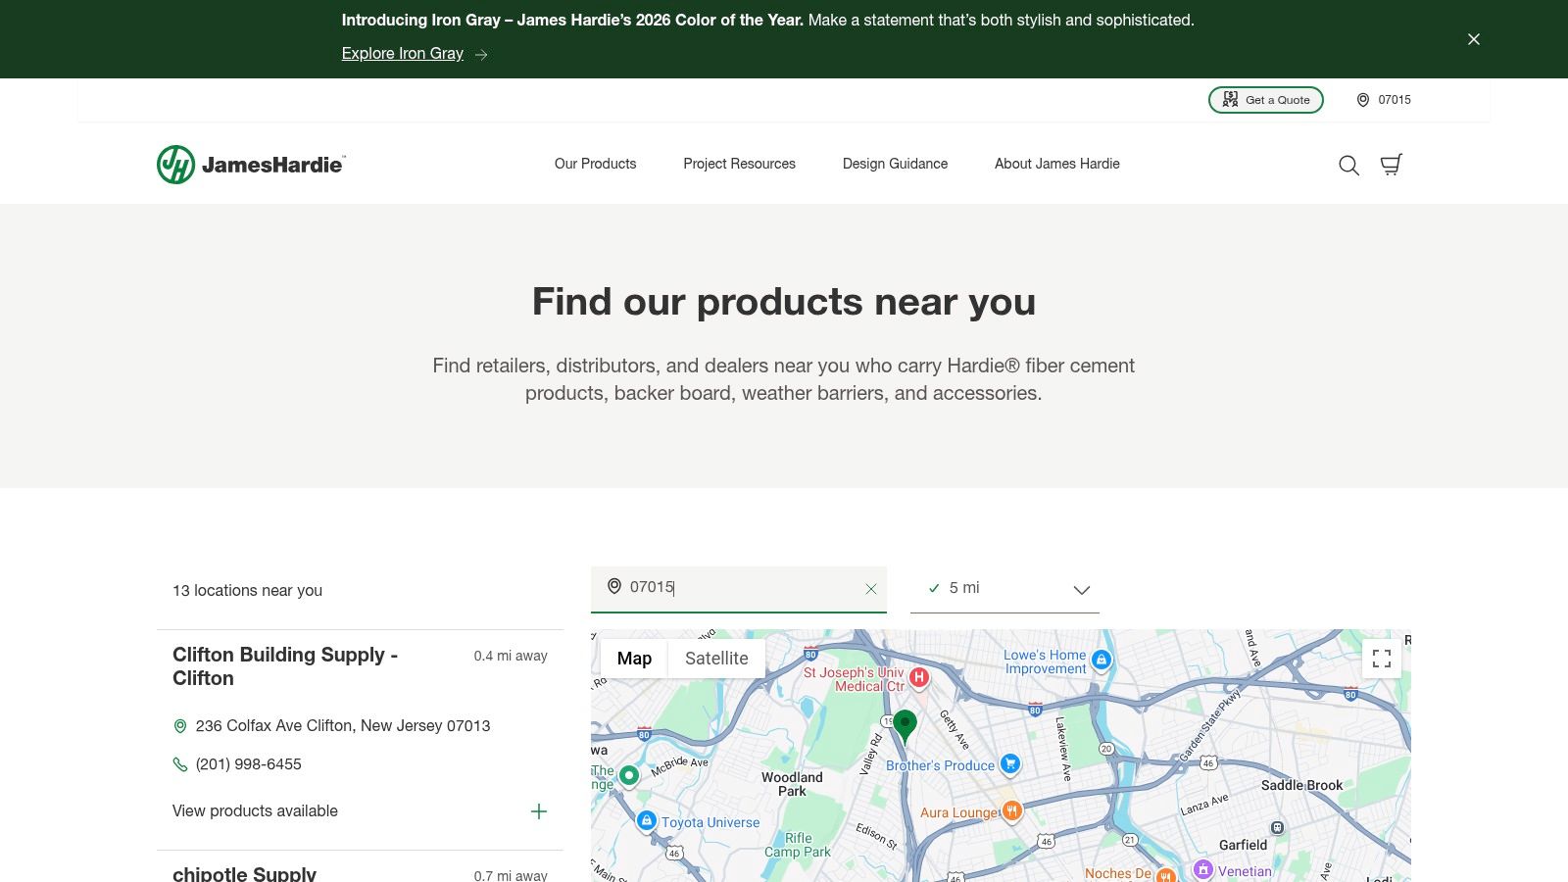Click the St Joseph's Univ Medical Ctr marker

918,677
